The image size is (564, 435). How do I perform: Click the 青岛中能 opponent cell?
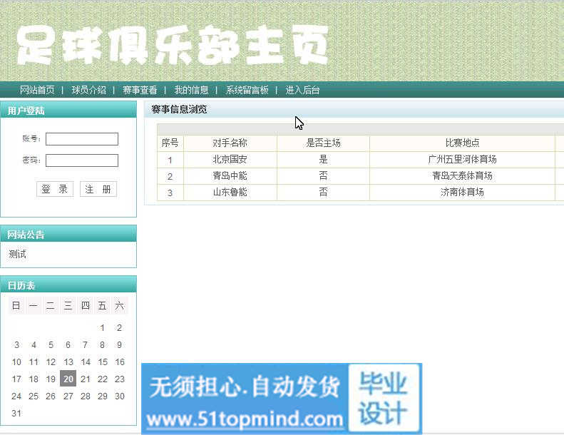coord(230,176)
